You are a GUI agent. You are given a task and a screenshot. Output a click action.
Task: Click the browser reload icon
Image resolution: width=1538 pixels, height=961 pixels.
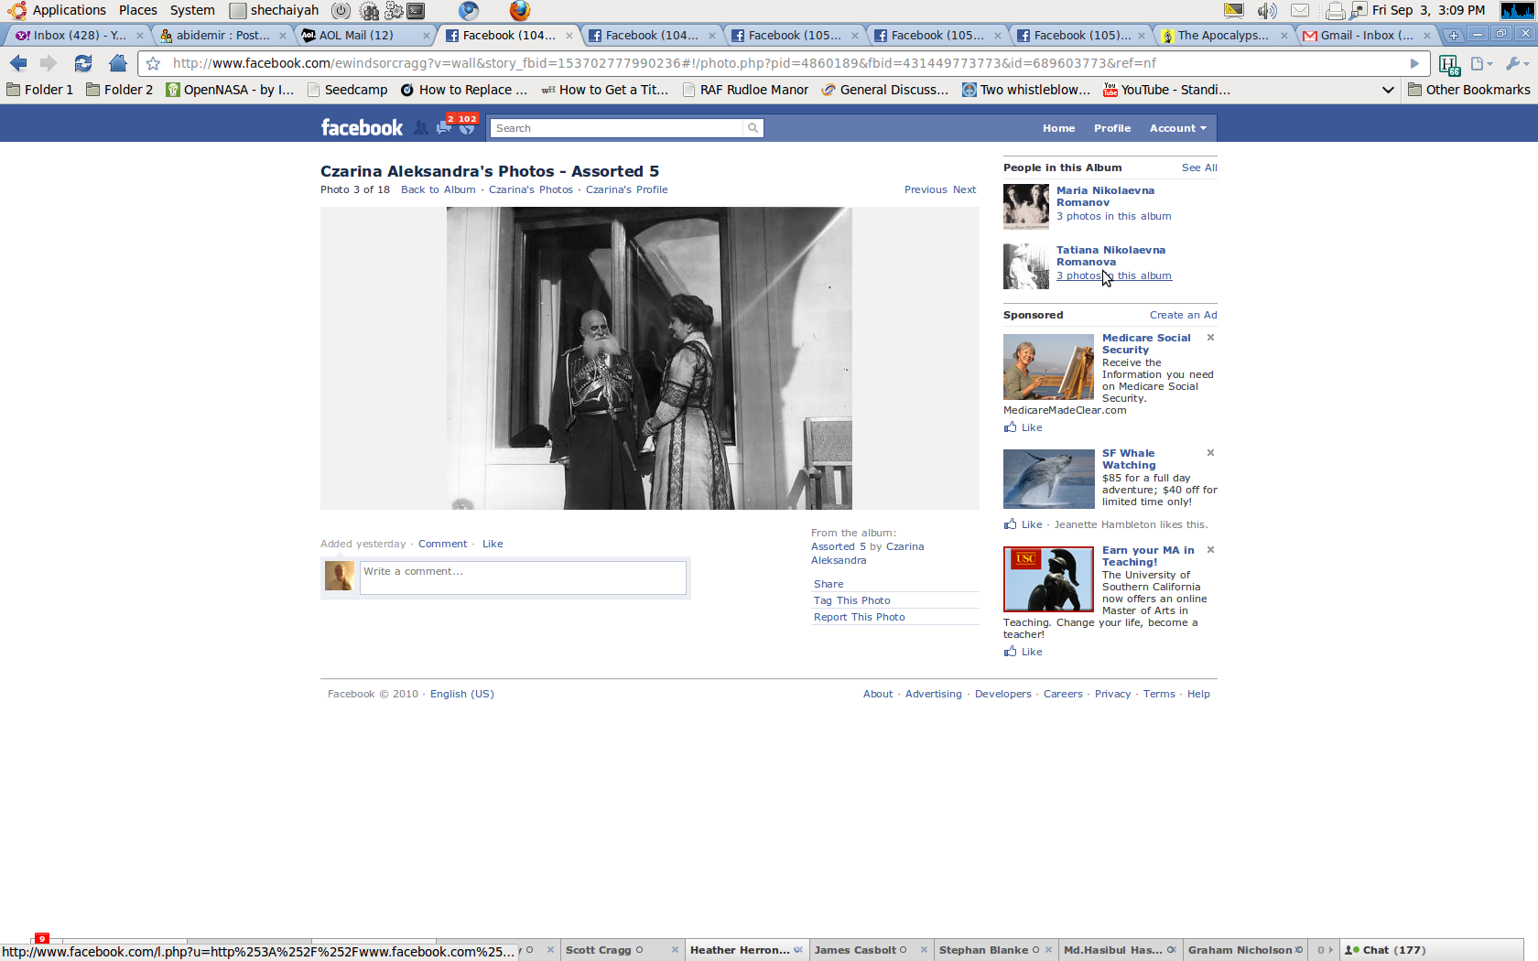click(83, 63)
